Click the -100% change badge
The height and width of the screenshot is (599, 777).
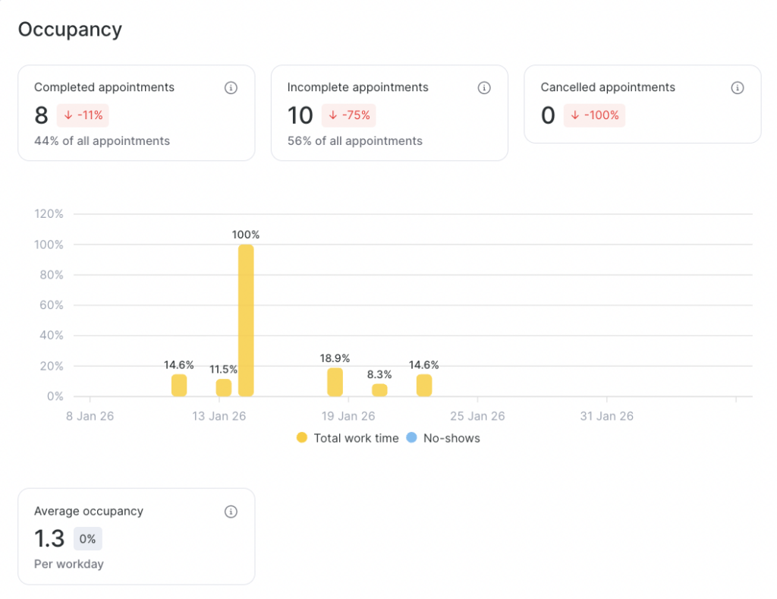pos(594,115)
